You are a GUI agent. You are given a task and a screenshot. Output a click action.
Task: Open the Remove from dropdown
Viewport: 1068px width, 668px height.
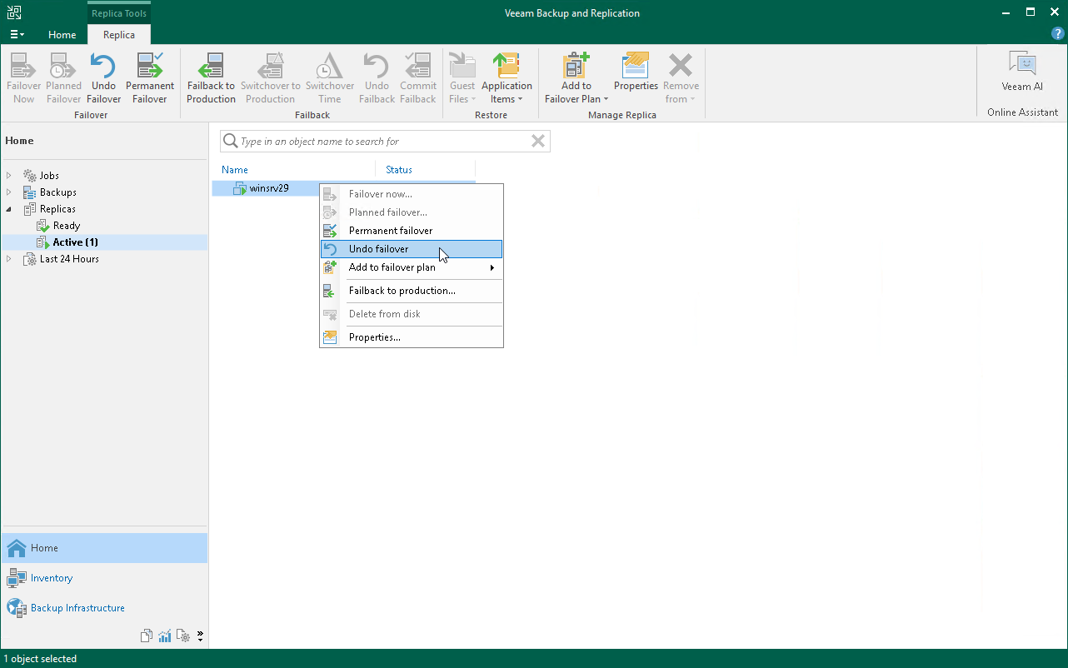681,78
